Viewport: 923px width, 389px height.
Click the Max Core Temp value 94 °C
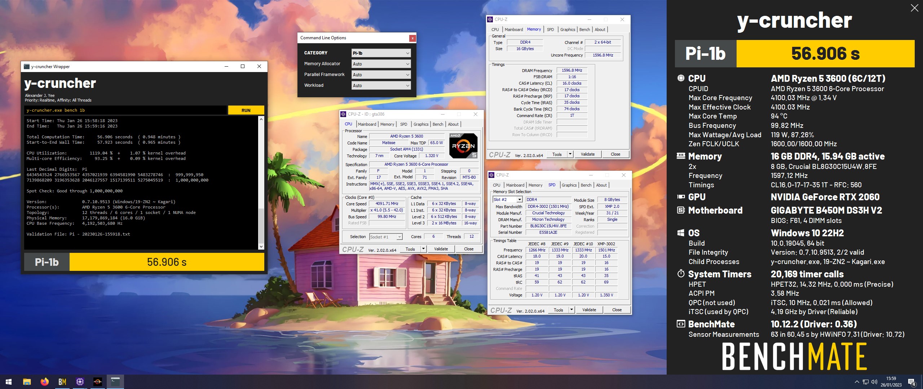coord(779,116)
